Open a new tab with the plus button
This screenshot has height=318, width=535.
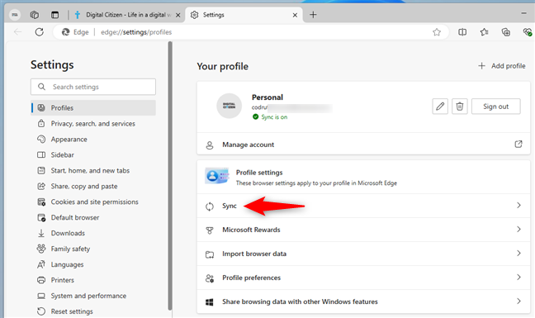pos(313,15)
